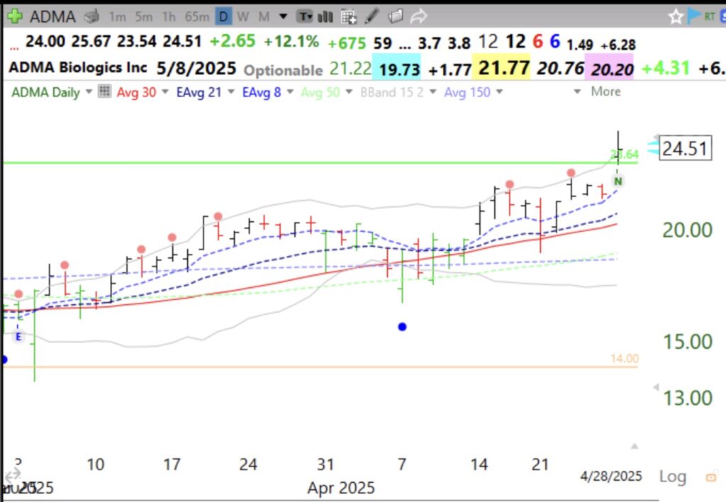Click the orange lock icon near Log

(x=710, y=477)
